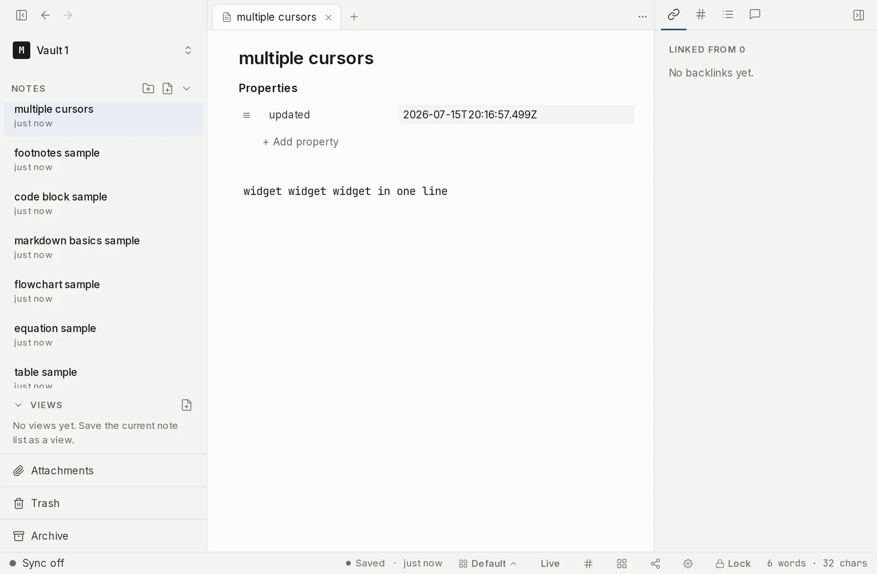Open a new tab with plus
877x574 pixels.
point(354,17)
